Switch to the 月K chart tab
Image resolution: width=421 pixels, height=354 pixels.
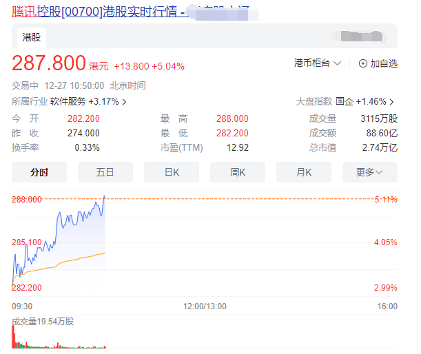tap(304, 172)
